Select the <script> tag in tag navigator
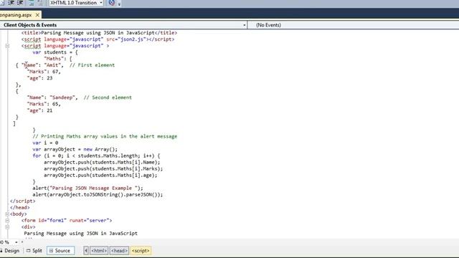This screenshot has height=258, width=459. click(141, 251)
